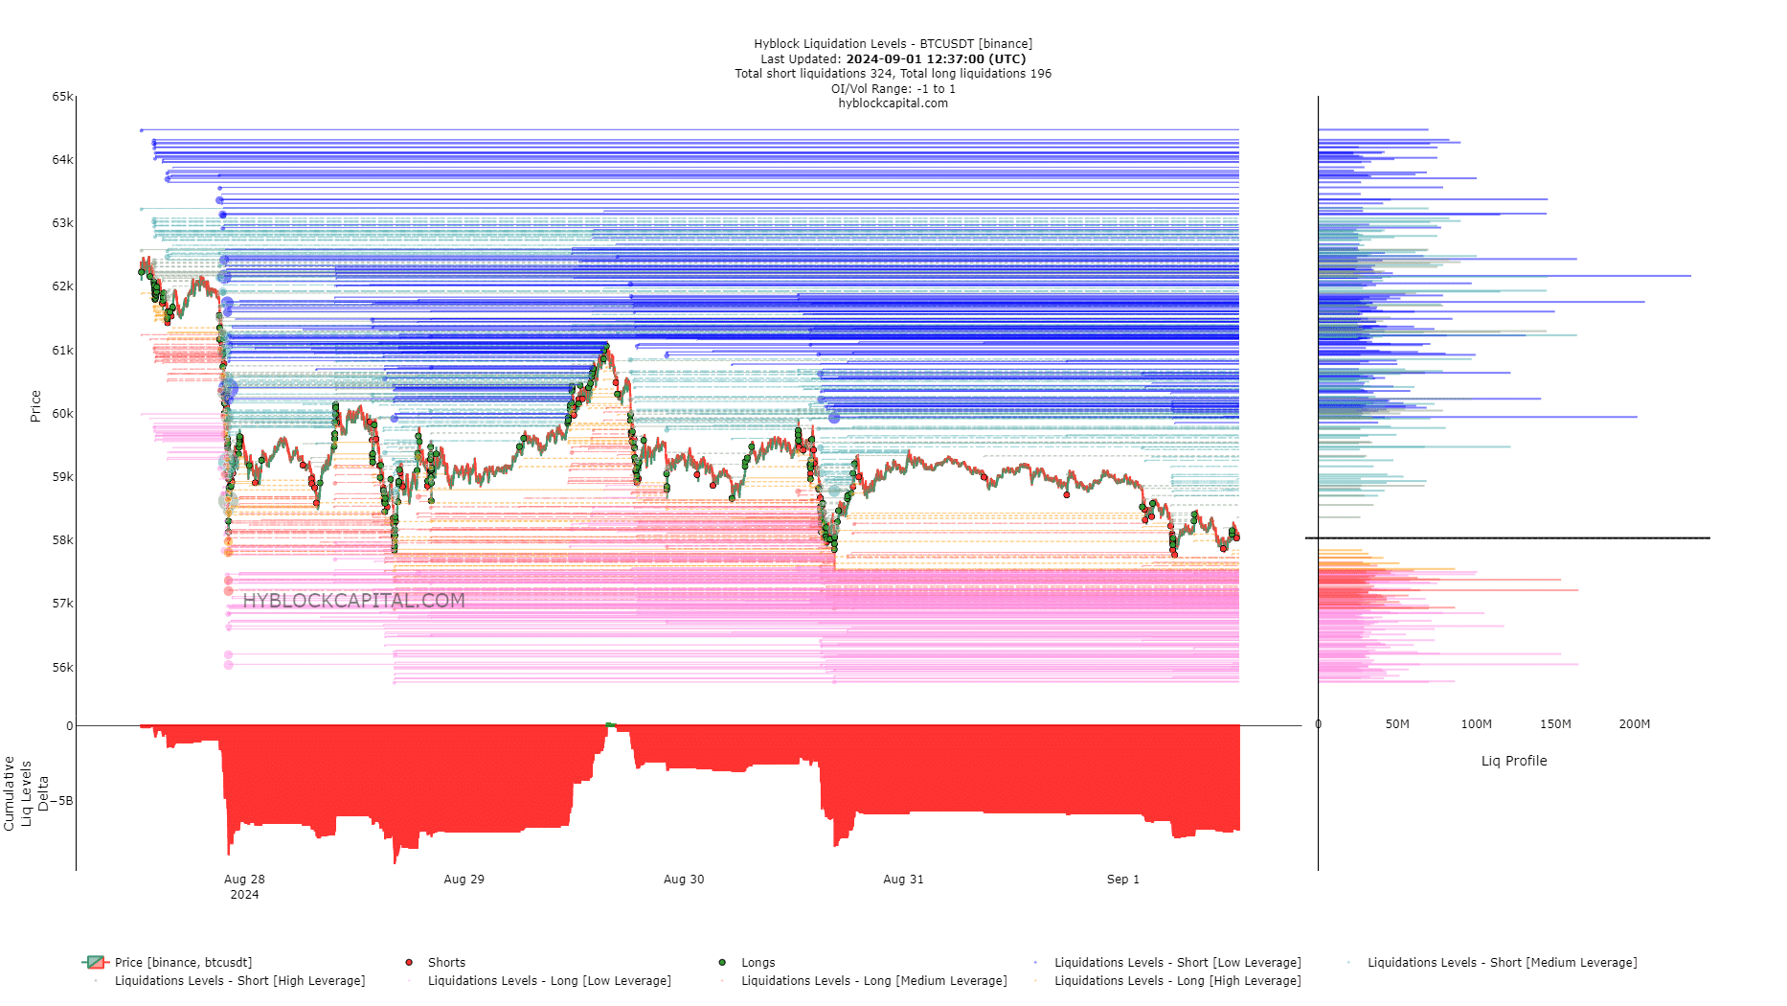
Task: Click the Liq Profile axis title
Action: pyautogui.click(x=1513, y=761)
